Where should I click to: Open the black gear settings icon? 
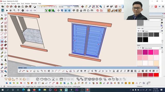[23, 10]
